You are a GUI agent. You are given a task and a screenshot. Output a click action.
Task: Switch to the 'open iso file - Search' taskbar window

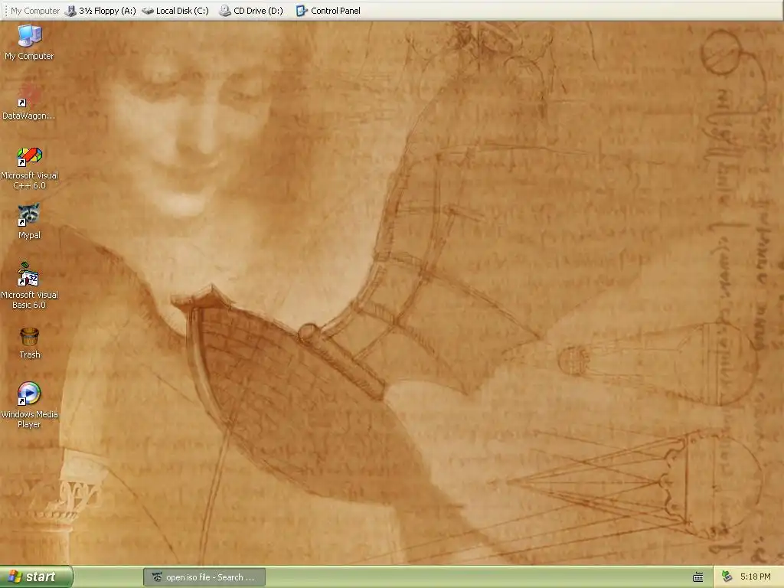204,577
